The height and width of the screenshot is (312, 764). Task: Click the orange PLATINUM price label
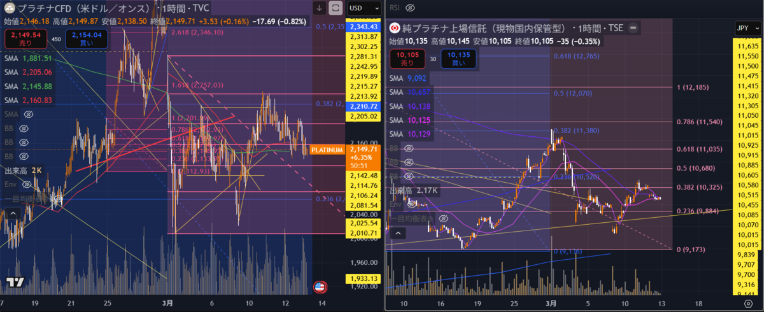tap(327, 150)
